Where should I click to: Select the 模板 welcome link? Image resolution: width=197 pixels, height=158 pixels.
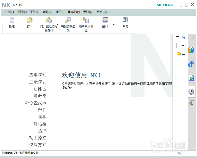click(x=42, y=117)
